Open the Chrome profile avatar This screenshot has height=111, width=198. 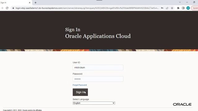pos(188,8)
